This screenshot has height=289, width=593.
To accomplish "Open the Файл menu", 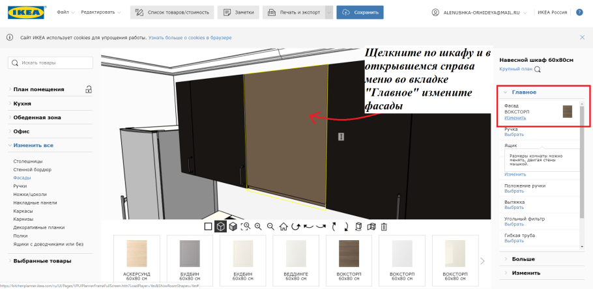I will tap(65, 12).
